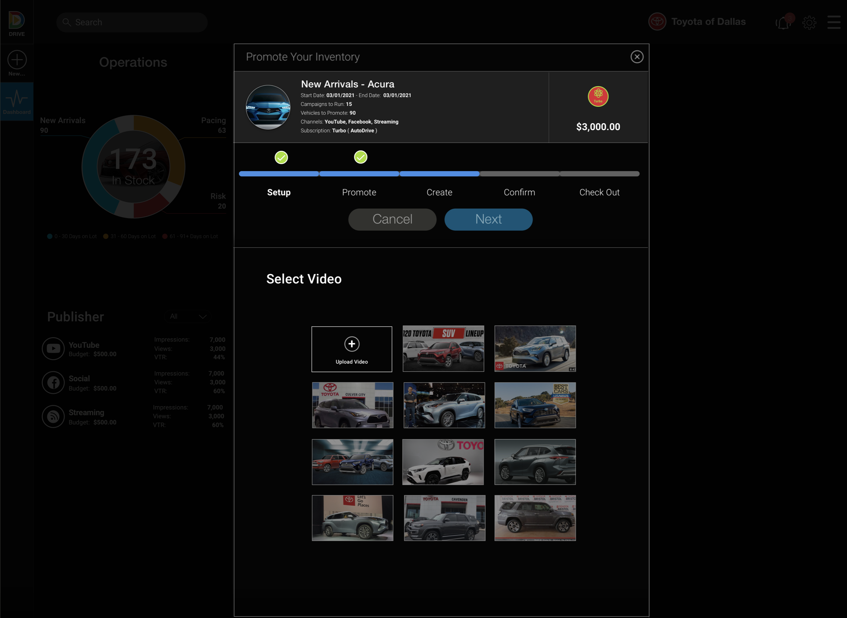The width and height of the screenshot is (847, 618).
Task: Click the Drive logo icon
Action: click(x=17, y=20)
